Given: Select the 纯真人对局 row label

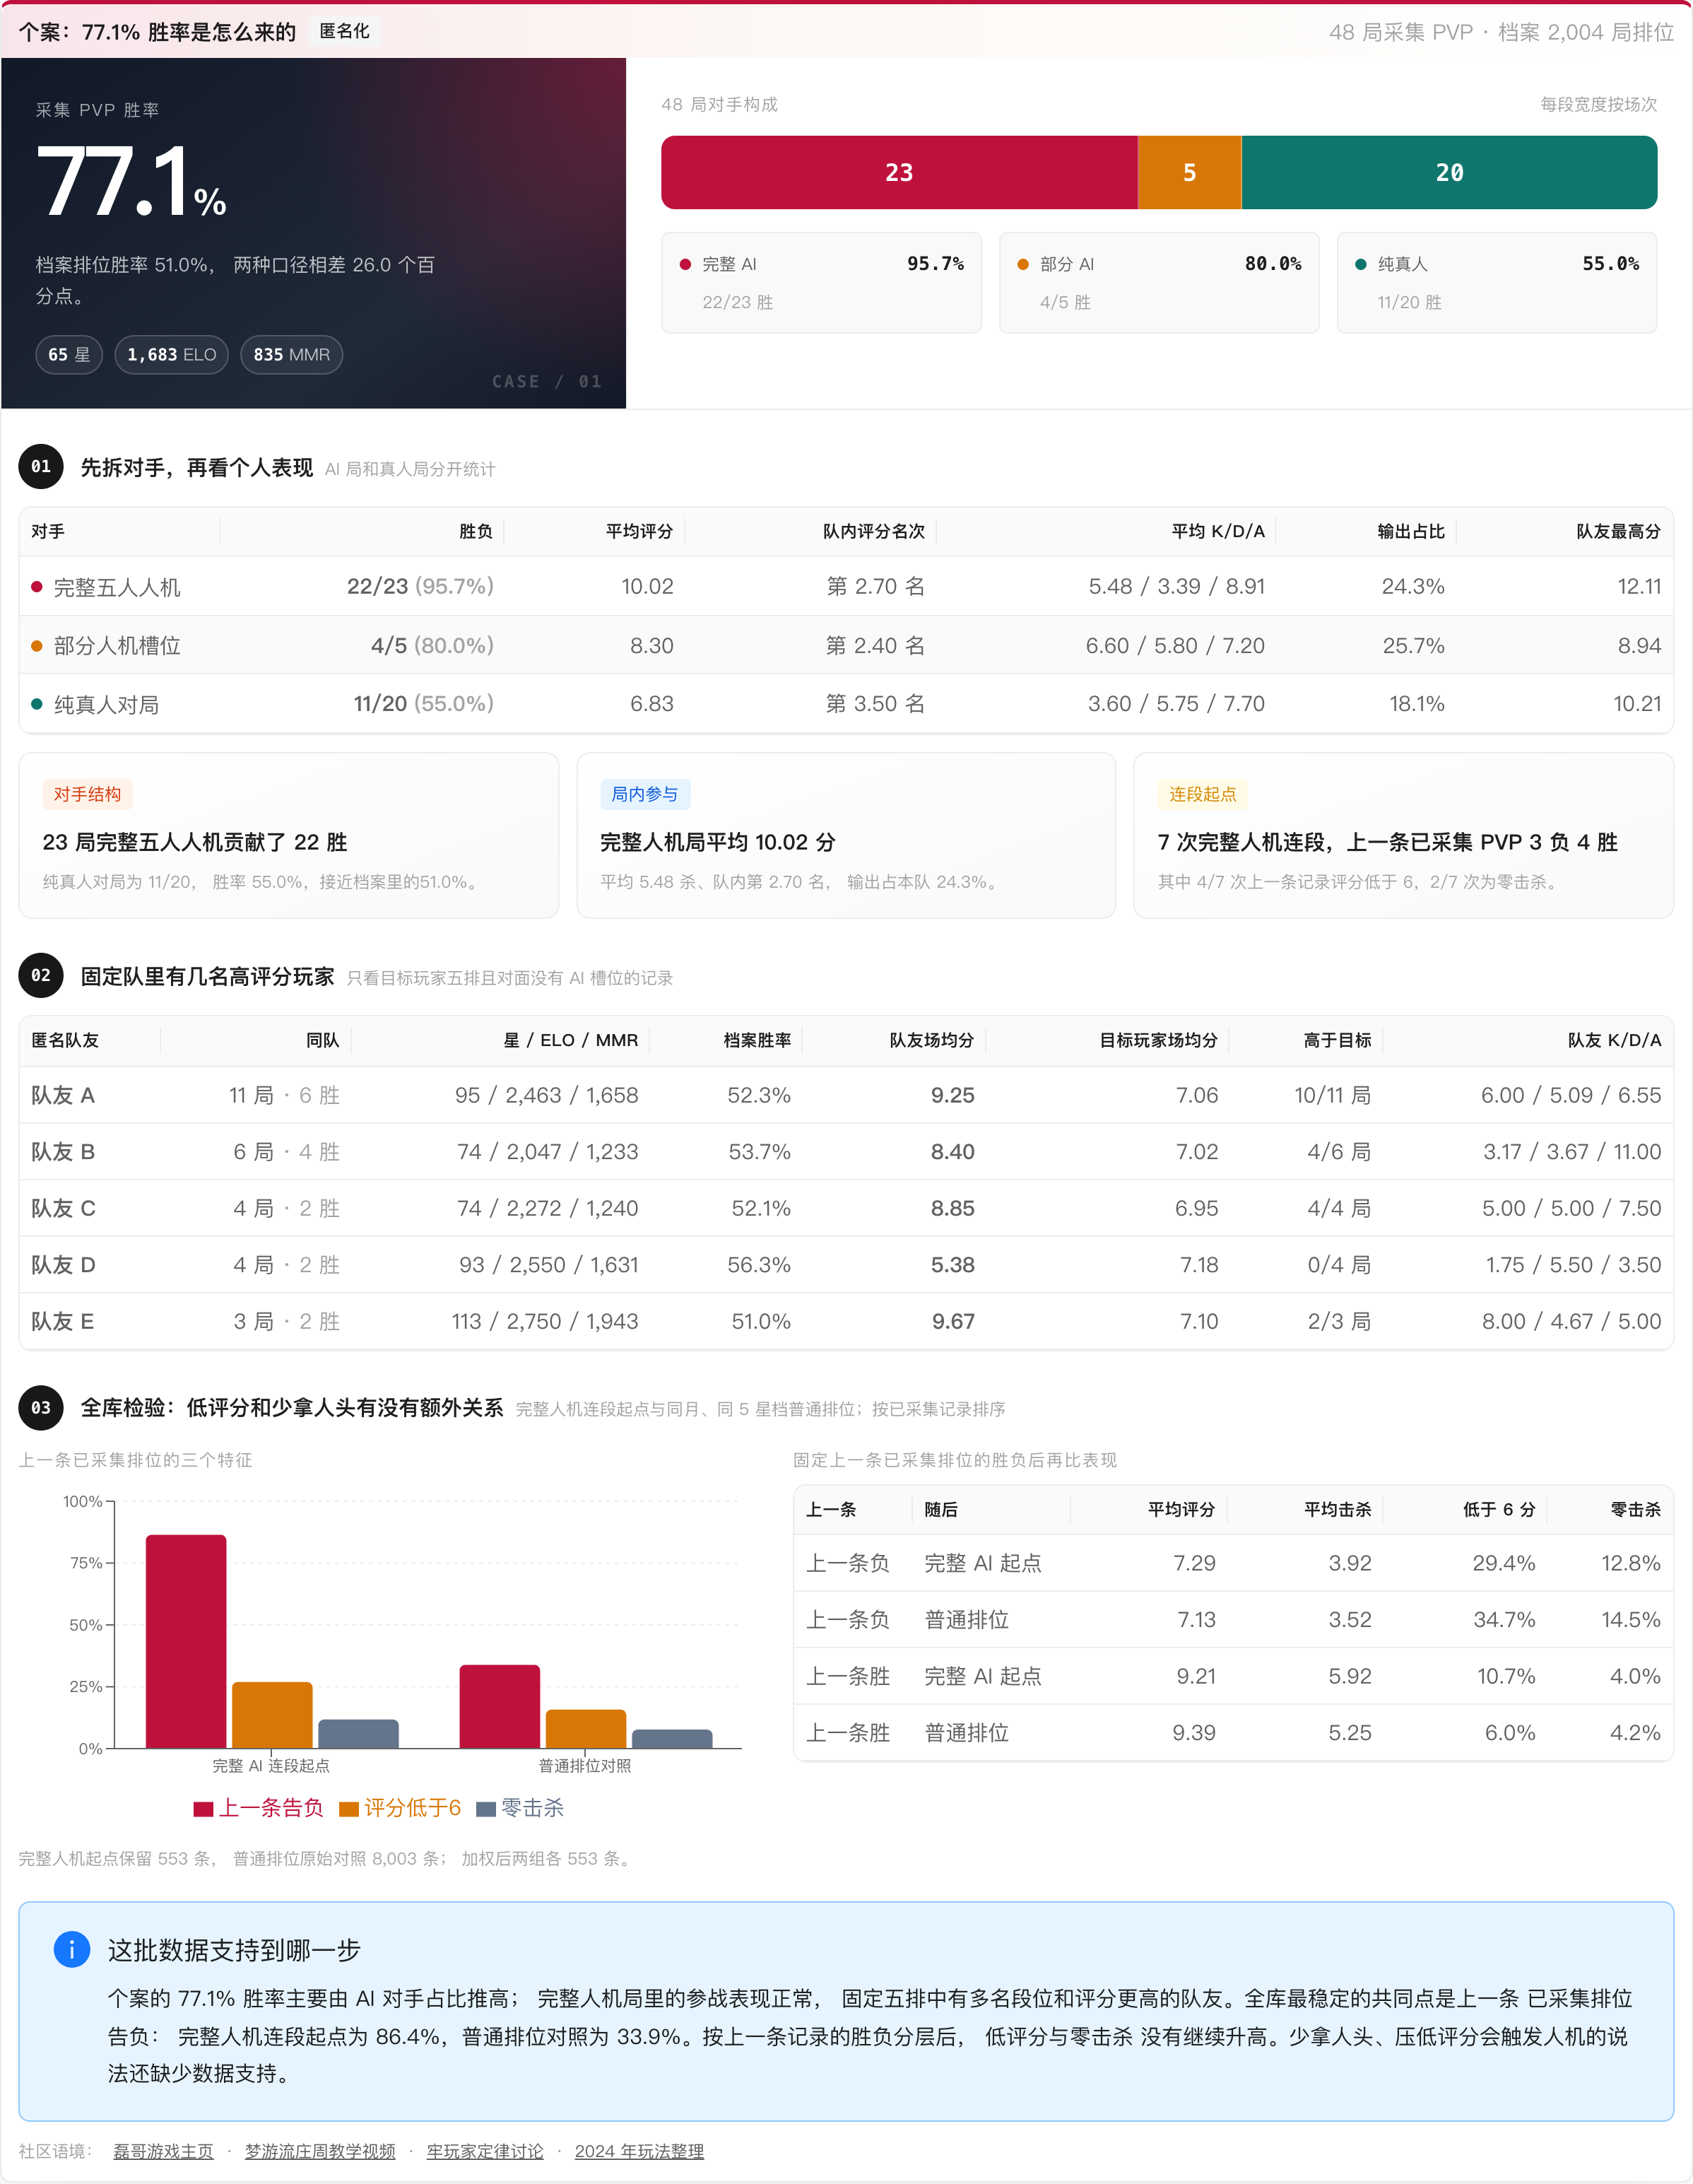Looking at the screenshot, I should coord(106,704).
